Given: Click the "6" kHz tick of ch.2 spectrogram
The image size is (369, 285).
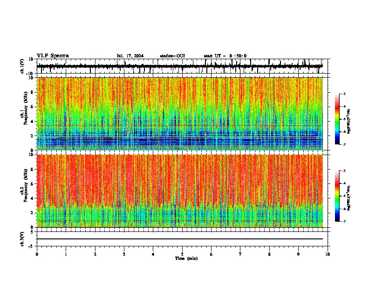Looking at the screenshot, I should point(33,184).
